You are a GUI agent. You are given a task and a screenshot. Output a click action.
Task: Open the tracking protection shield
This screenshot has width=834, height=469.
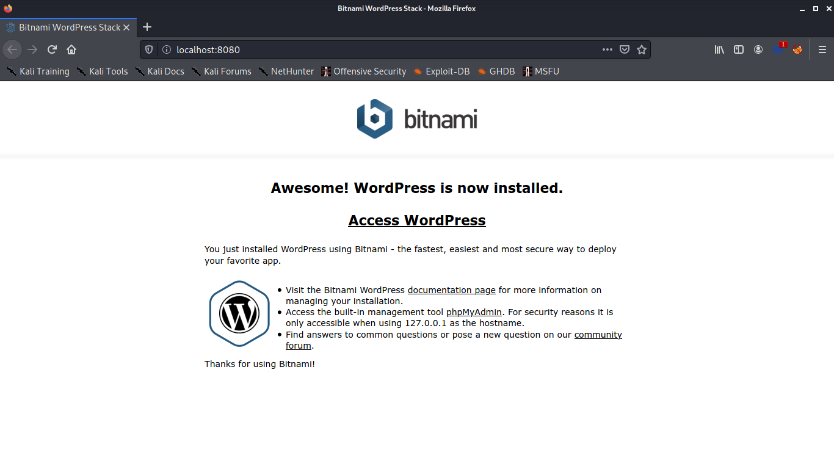[x=148, y=49]
